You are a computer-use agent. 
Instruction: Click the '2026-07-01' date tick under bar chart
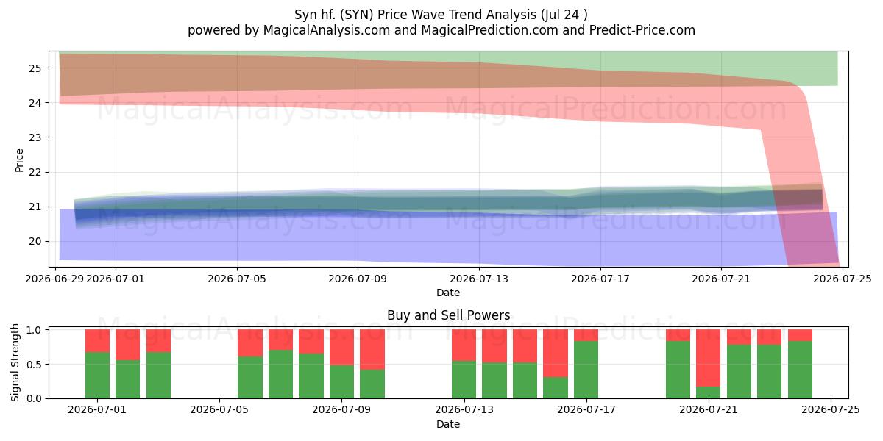click(x=98, y=410)
